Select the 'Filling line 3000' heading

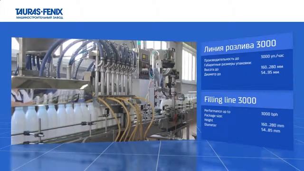point(230,100)
